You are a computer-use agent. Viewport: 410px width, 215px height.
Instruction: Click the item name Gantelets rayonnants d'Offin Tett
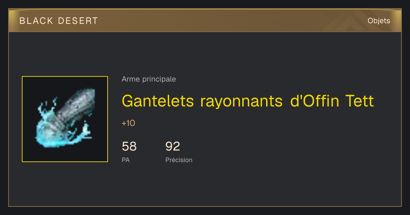(x=248, y=101)
